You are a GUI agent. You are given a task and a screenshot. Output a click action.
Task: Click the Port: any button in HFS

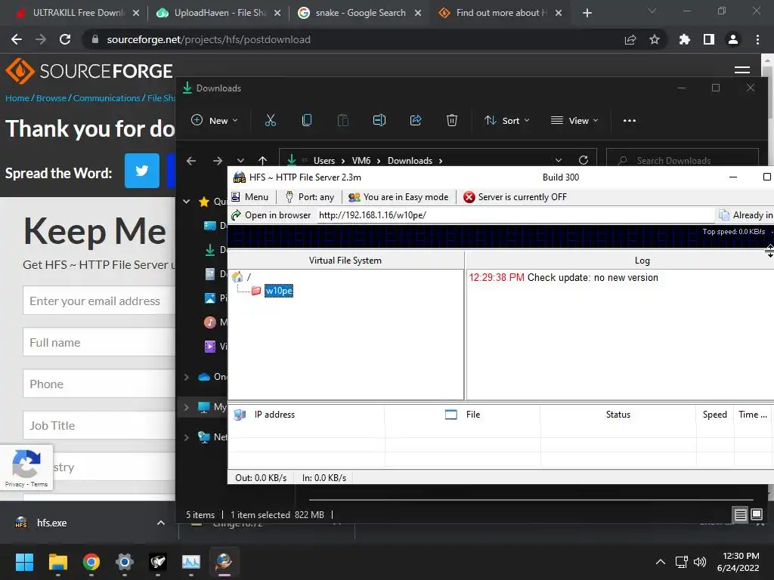(310, 197)
